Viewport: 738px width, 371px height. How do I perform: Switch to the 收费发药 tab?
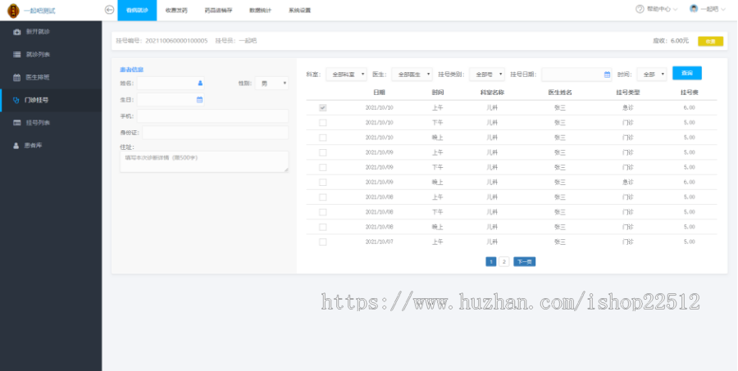click(x=175, y=10)
